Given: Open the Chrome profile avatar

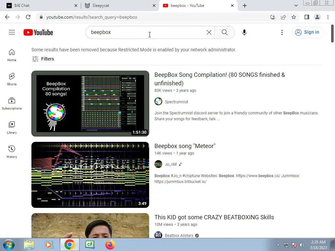Looking at the screenshot, I should (x=317, y=17).
